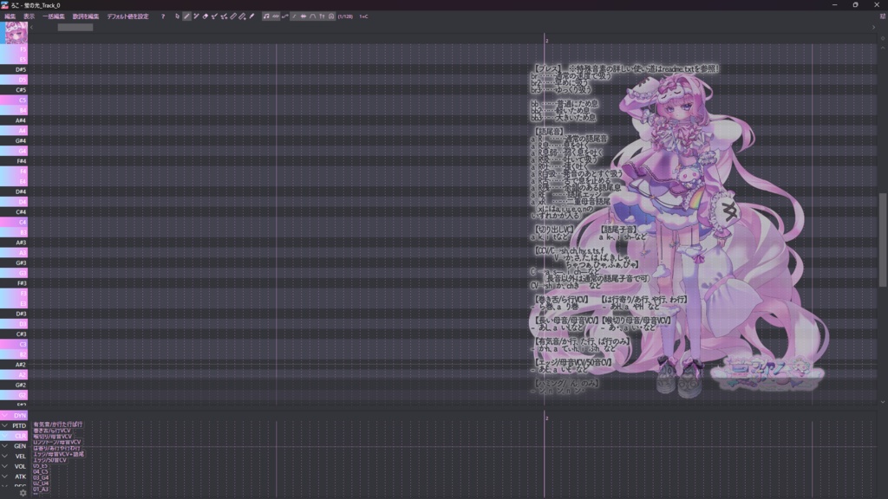888x499 pixels.
Task: Open expression settings gear icon
Action: tap(23, 493)
